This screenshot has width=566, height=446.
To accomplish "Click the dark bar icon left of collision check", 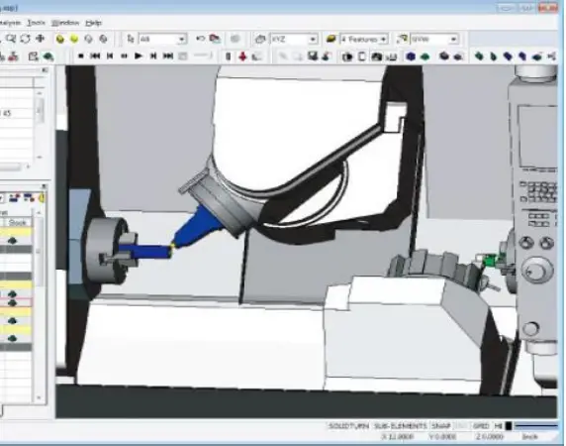I will point(229,56).
